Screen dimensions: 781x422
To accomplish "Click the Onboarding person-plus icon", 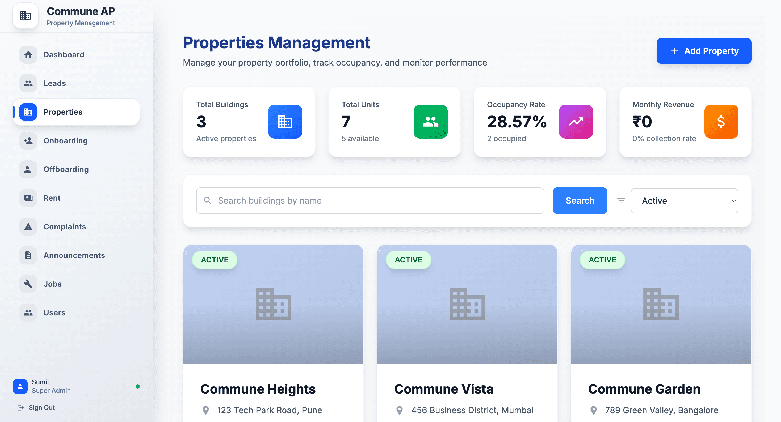I will tap(28, 140).
